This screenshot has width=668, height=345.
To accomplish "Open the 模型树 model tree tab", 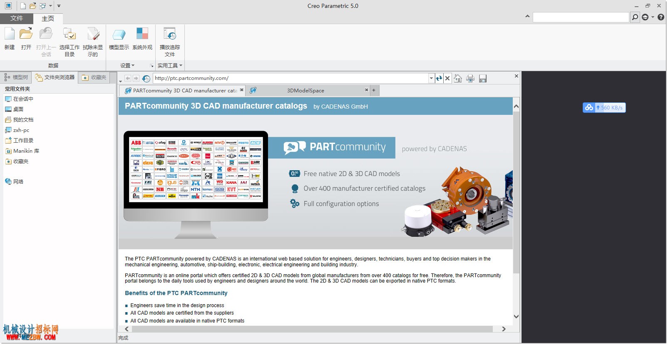I will 16,77.
